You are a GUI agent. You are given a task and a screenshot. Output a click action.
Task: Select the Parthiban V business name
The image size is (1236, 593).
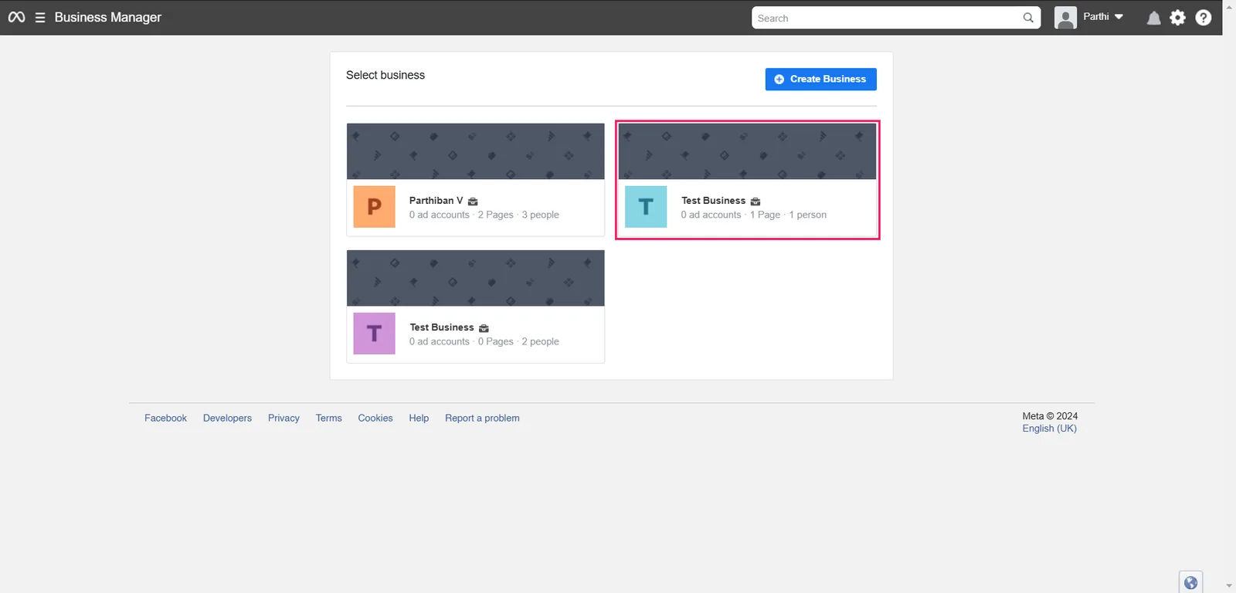tap(436, 201)
